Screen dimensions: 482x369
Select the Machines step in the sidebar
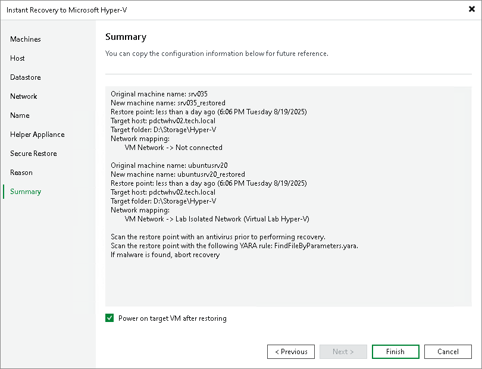25,39
